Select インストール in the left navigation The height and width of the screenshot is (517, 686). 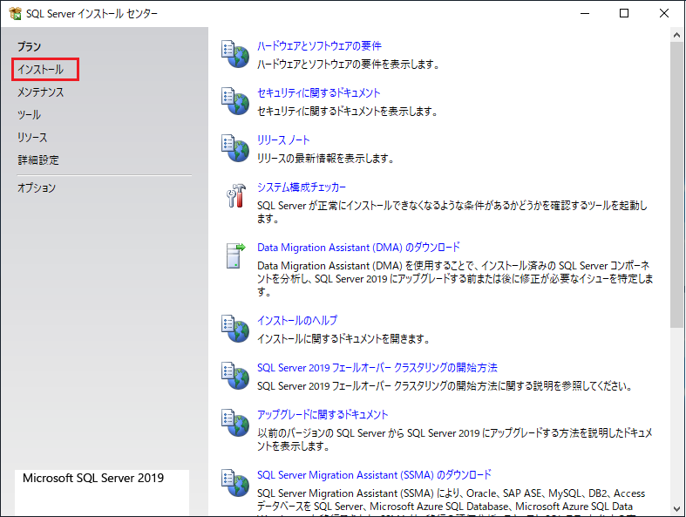point(40,70)
